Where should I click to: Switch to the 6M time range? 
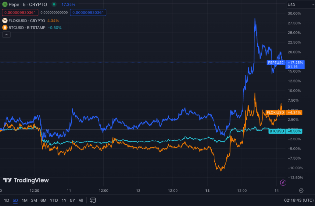[43, 200]
